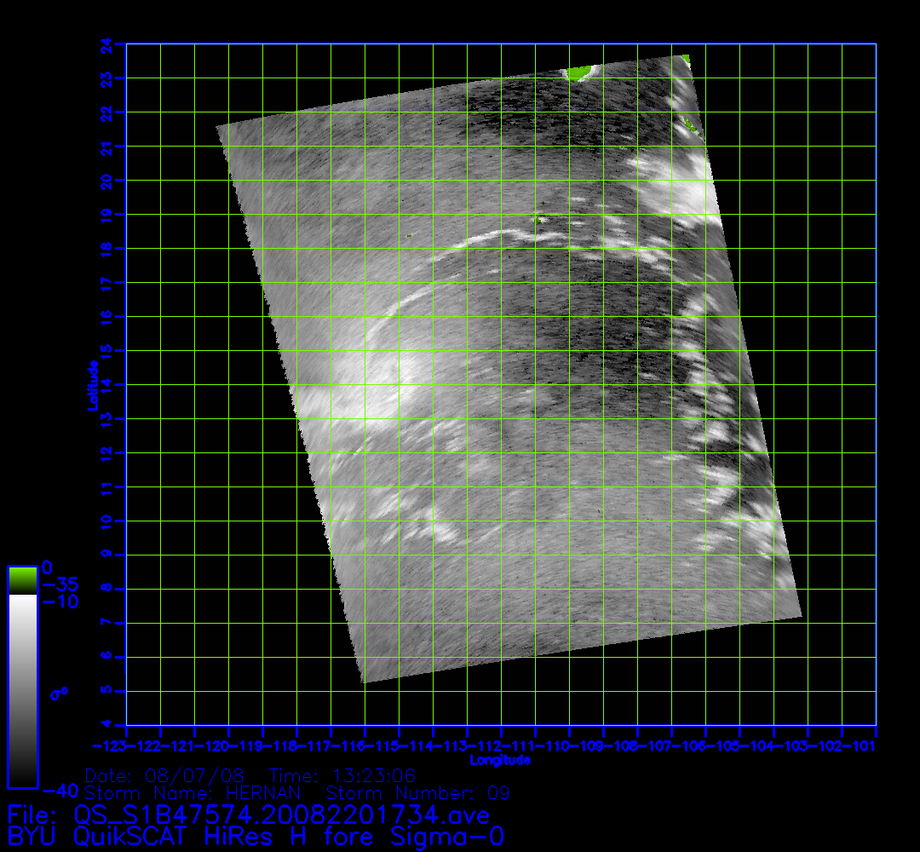This screenshot has width=920, height=852.
Task: Click the Longitude axis title
Action: [501, 760]
